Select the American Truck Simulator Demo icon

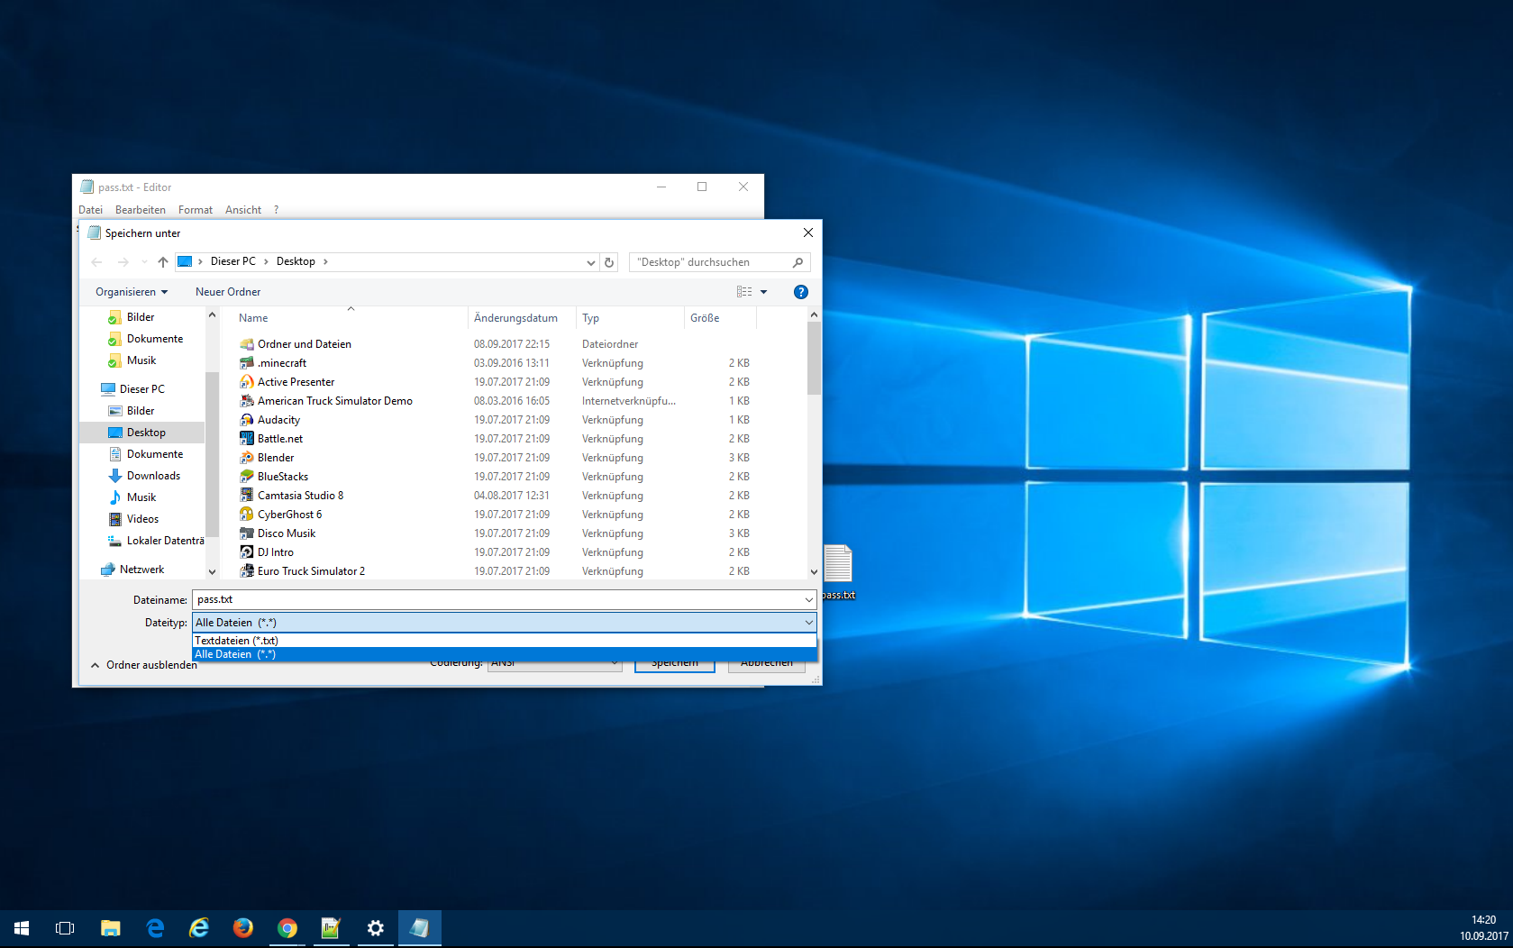click(x=246, y=401)
